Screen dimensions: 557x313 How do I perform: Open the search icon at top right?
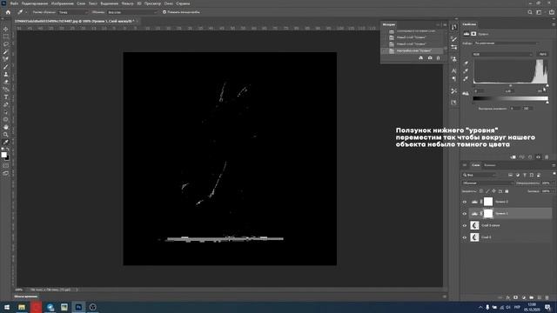click(530, 12)
